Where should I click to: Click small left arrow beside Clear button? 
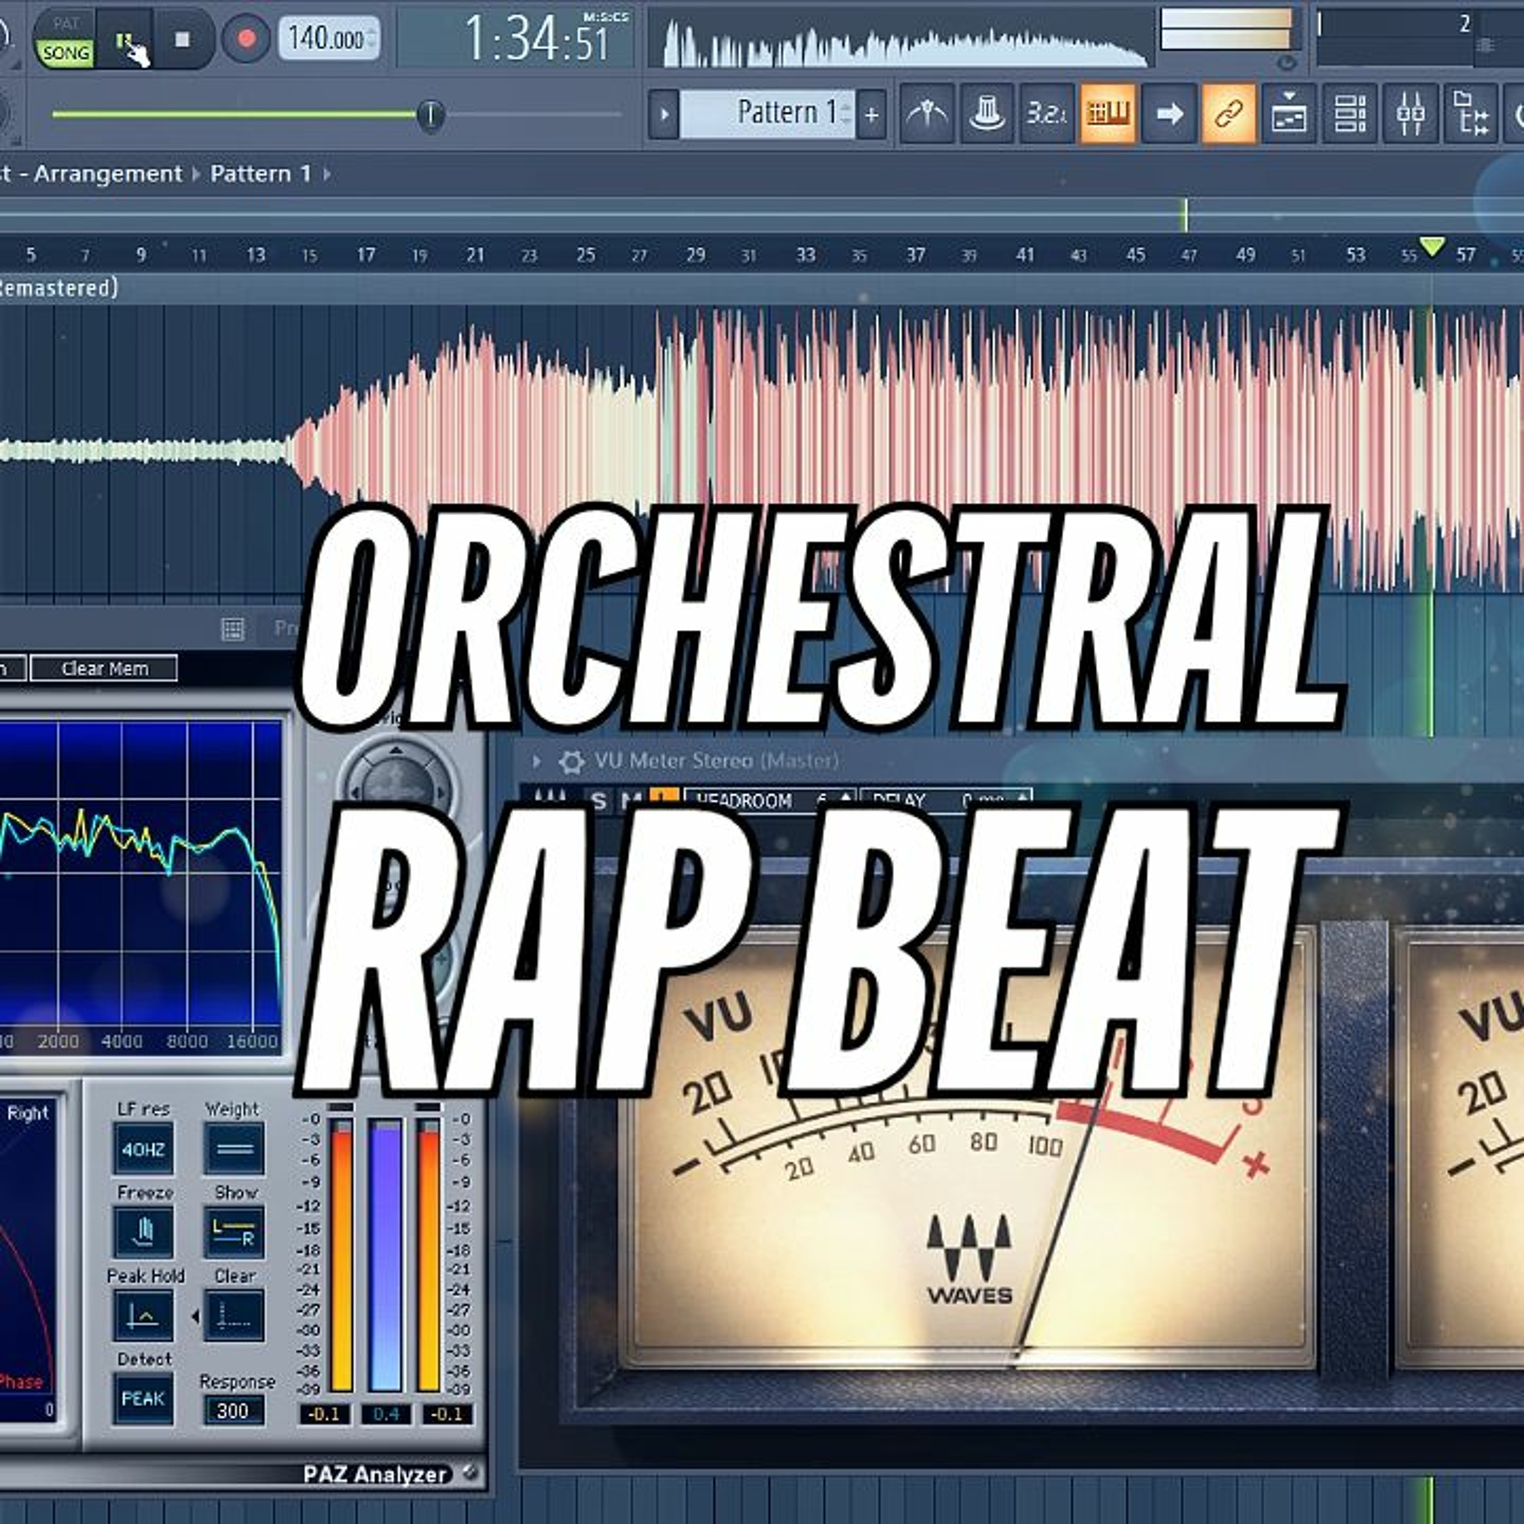point(195,1316)
